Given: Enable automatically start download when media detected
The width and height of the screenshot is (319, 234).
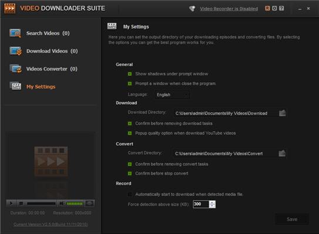Looking at the screenshot, I should [130, 194].
